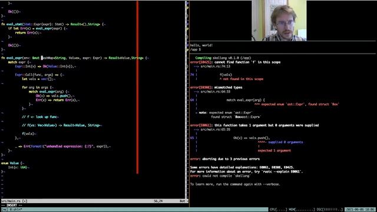Click the 2021-06-06 18:06 date-time in status bar

click(361, 210)
